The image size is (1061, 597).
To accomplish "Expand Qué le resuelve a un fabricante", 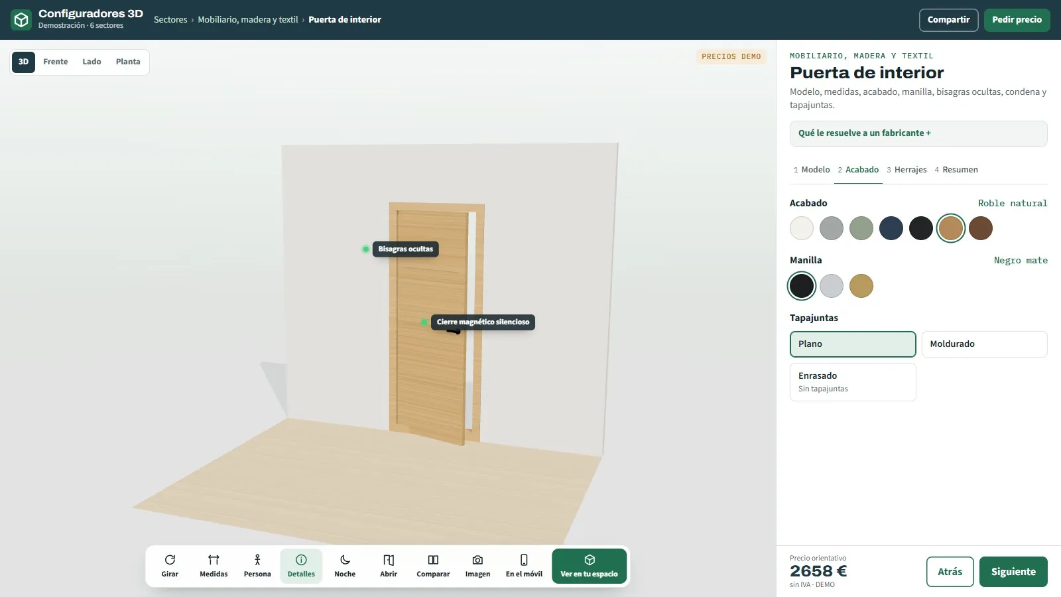I will 918,133.
